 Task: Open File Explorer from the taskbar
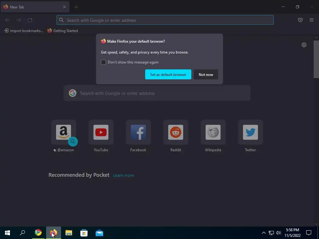tap(69, 233)
